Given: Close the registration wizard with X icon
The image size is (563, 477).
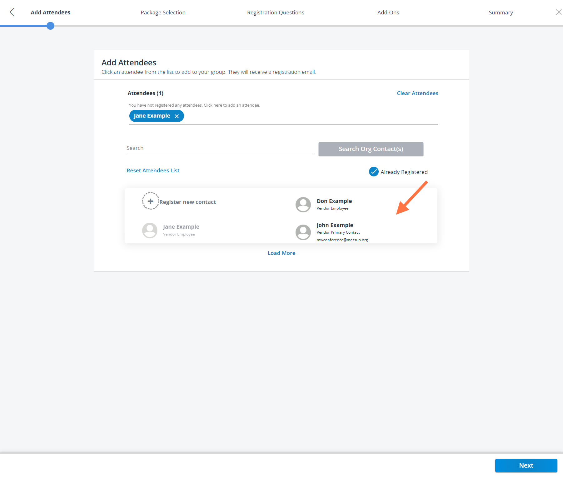Looking at the screenshot, I should pyautogui.click(x=559, y=12).
